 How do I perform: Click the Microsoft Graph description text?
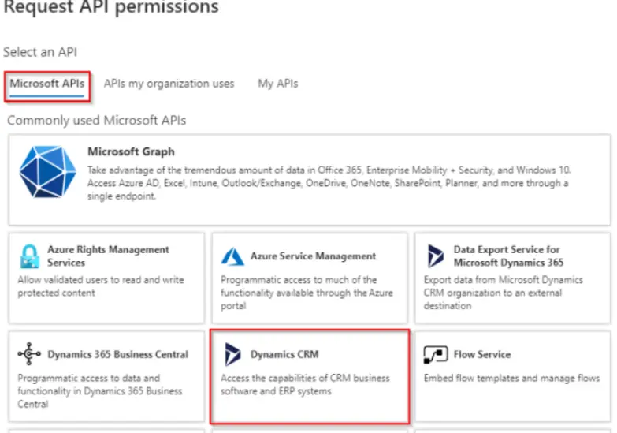[328, 183]
